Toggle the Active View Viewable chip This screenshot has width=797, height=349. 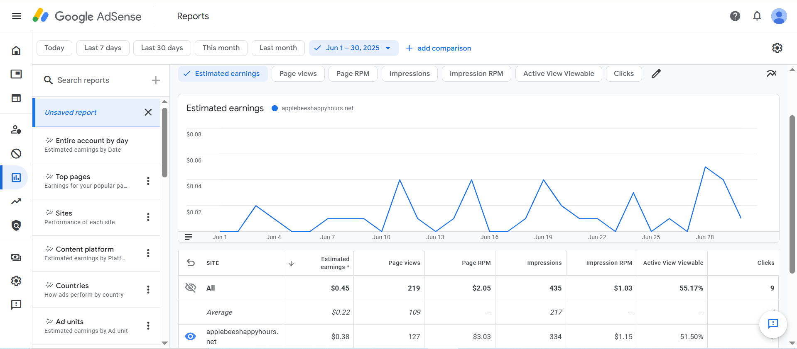(559, 74)
